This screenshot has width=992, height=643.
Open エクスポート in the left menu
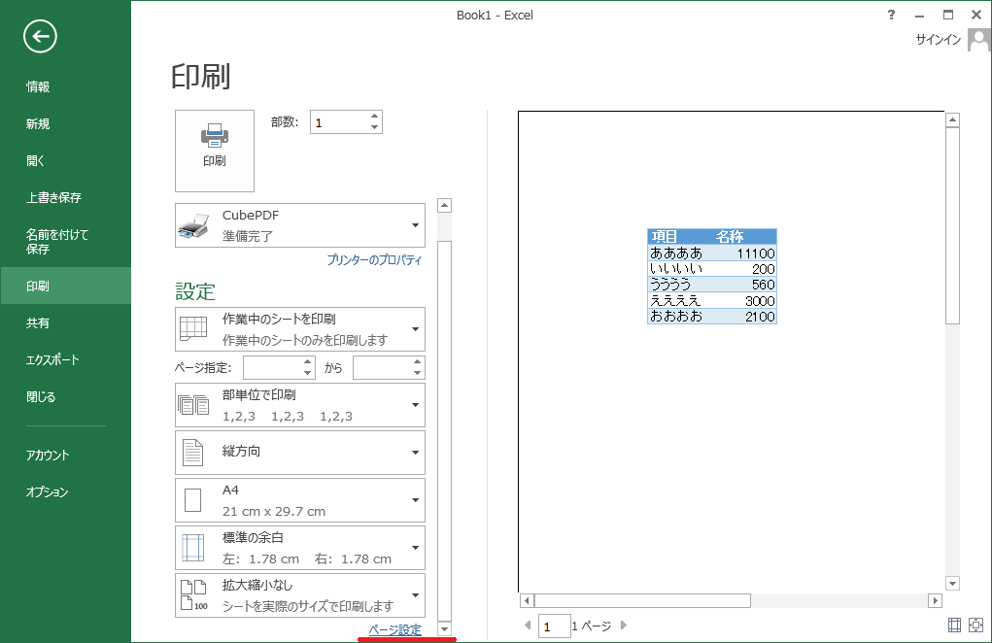[x=52, y=360]
